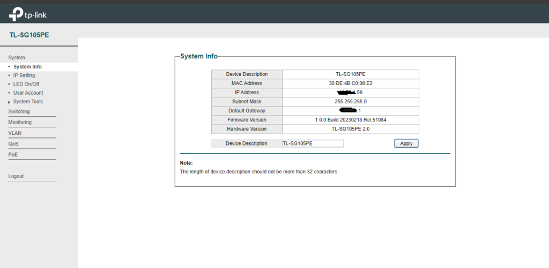Expand the System Tools submenu
Image resolution: width=549 pixels, height=268 pixels.
28,102
